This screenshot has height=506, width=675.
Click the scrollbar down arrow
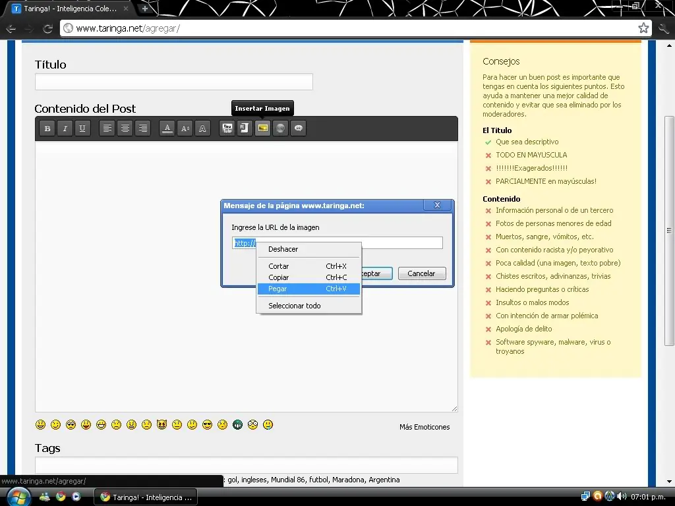pyautogui.click(x=669, y=482)
